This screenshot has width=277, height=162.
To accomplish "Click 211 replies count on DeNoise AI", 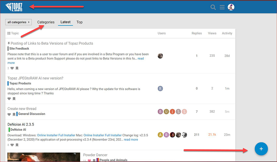I will tap(197, 135).
